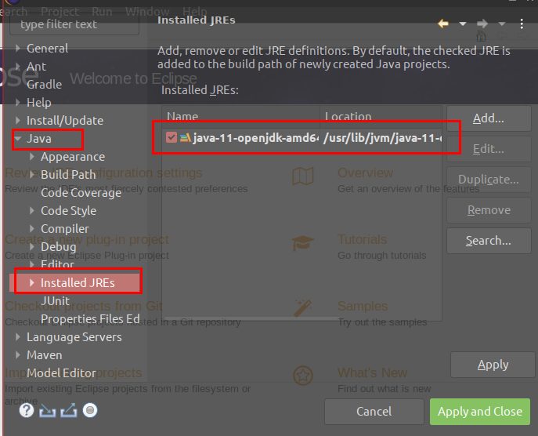Open the forward history dropdown arrow
Viewport: 538px width, 436px height.
[x=502, y=24]
